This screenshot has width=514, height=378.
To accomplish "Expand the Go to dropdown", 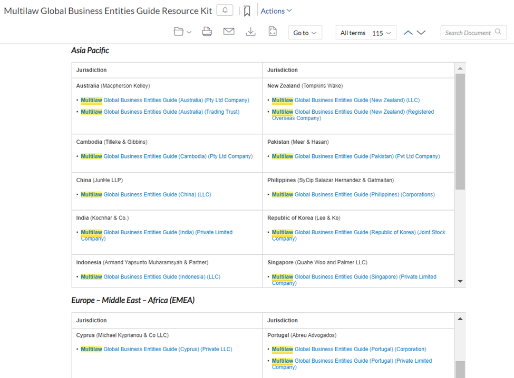I will click(x=305, y=33).
